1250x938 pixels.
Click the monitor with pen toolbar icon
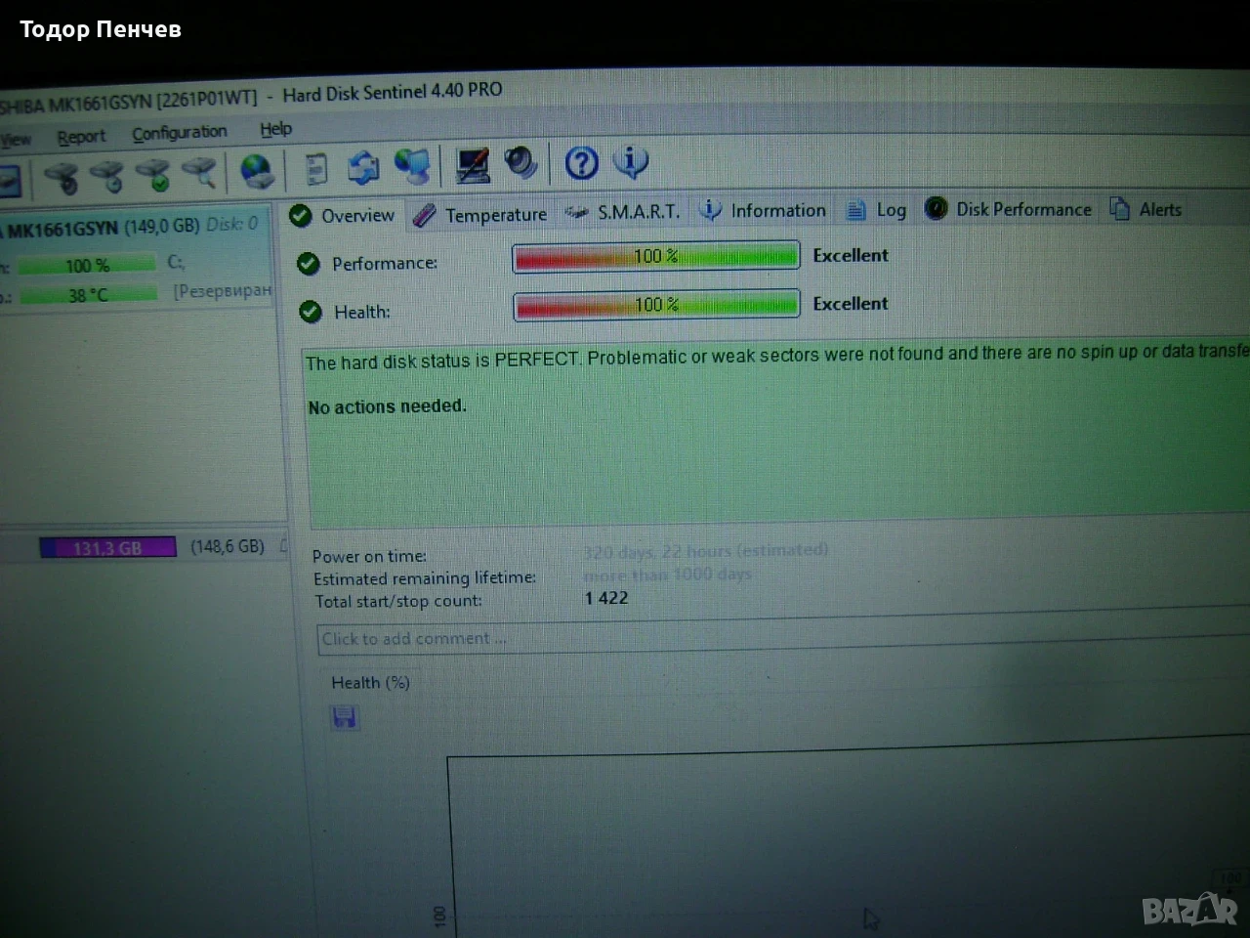click(x=474, y=164)
